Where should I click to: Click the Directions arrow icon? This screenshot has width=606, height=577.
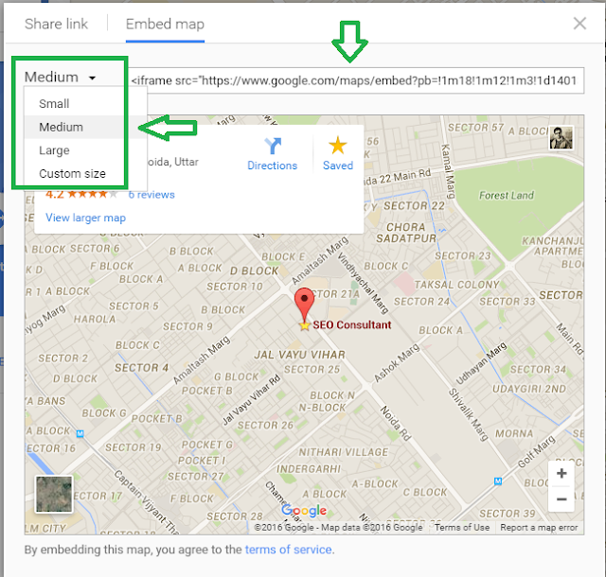click(273, 146)
